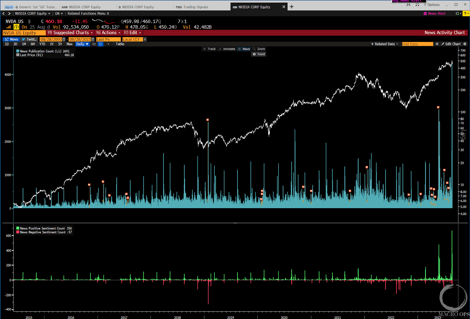The width and height of the screenshot is (470, 319).
Task: Open the Daily periodicity dropdown
Action: 82,44
